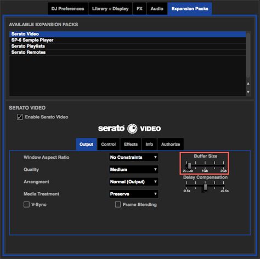This screenshot has height=259, width=260.
Task: Expand Arrangment dropdown Normal (Output)
Action: (134, 182)
